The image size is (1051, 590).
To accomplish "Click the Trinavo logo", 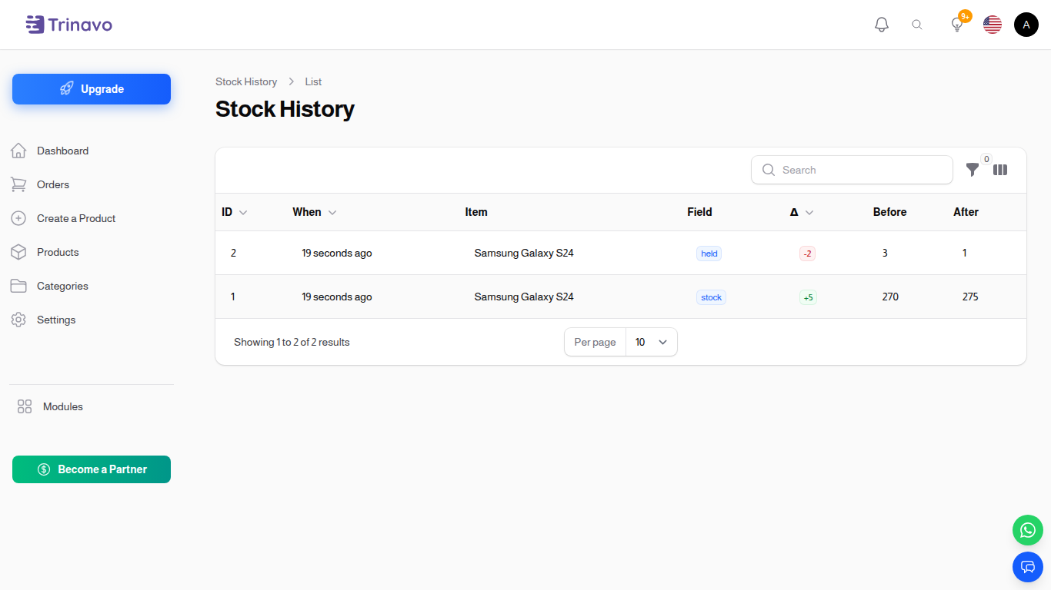I will pos(69,25).
